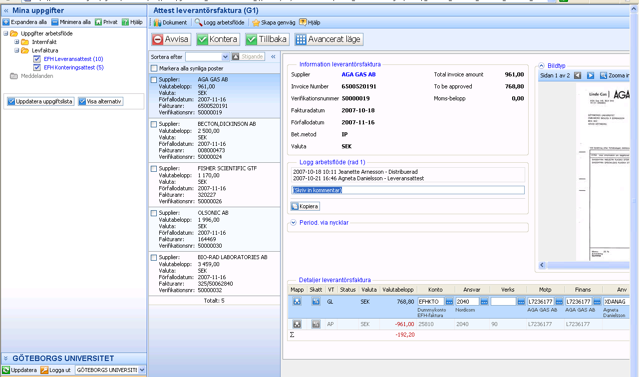Tick the FISHER SCIENTIFIC GTF invoice checkbox

point(154,169)
